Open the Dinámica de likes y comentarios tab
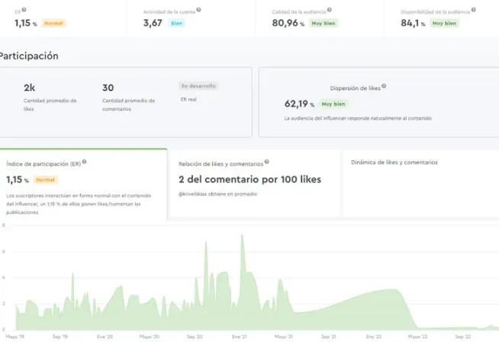Viewport: 499px width, 342px height. [394, 162]
